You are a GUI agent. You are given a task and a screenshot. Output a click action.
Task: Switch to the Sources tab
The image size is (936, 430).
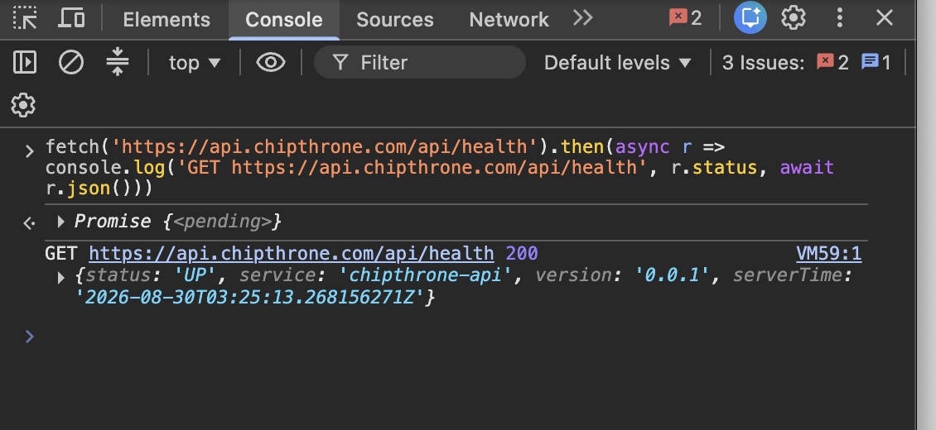pyautogui.click(x=394, y=20)
